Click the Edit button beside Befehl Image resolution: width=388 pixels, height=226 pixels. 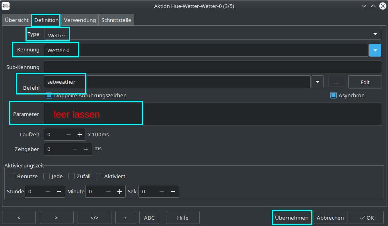point(365,82)
